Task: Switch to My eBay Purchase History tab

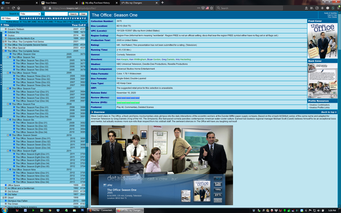Action: tap(99, 3)
